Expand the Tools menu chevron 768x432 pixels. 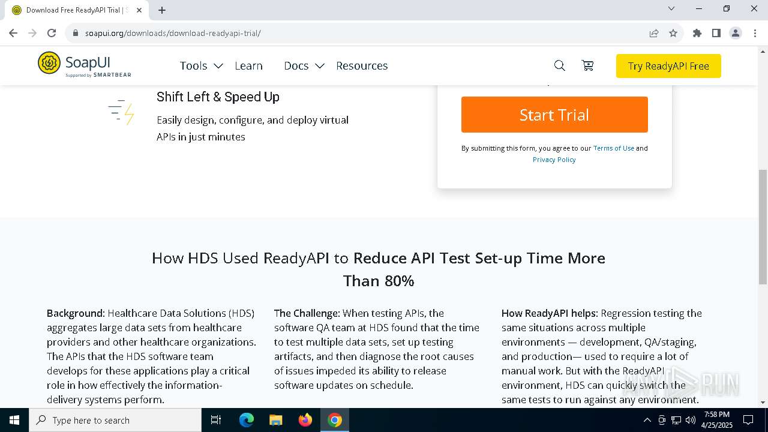[218, 66]
